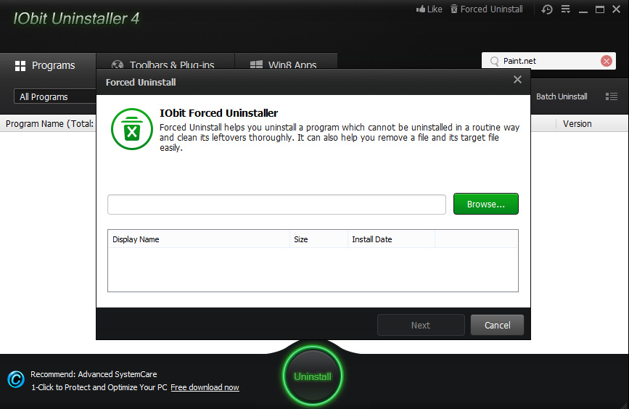Switch to the Programs tab
The image size is (629, 409).
(x=48, y=65)
